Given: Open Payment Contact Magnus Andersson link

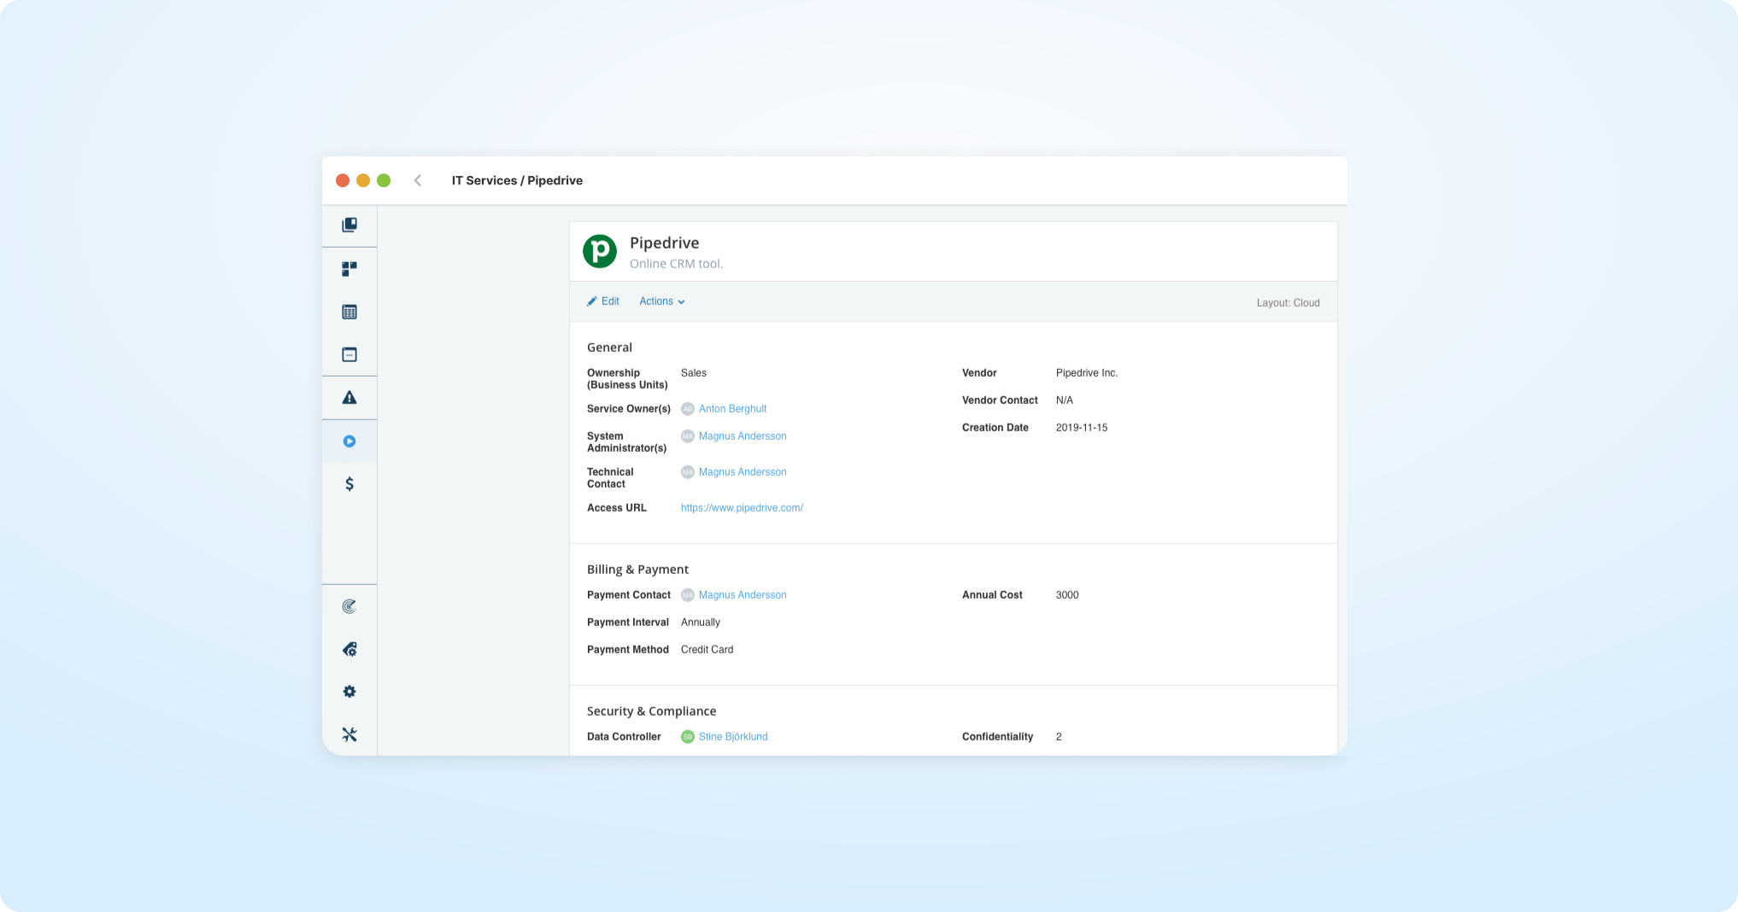Looking at the screenshot, I should [x=743, y=595].
